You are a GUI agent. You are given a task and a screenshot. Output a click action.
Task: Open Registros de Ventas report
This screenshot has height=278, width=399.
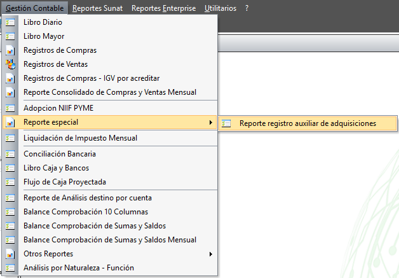click(x=110, y=64)
